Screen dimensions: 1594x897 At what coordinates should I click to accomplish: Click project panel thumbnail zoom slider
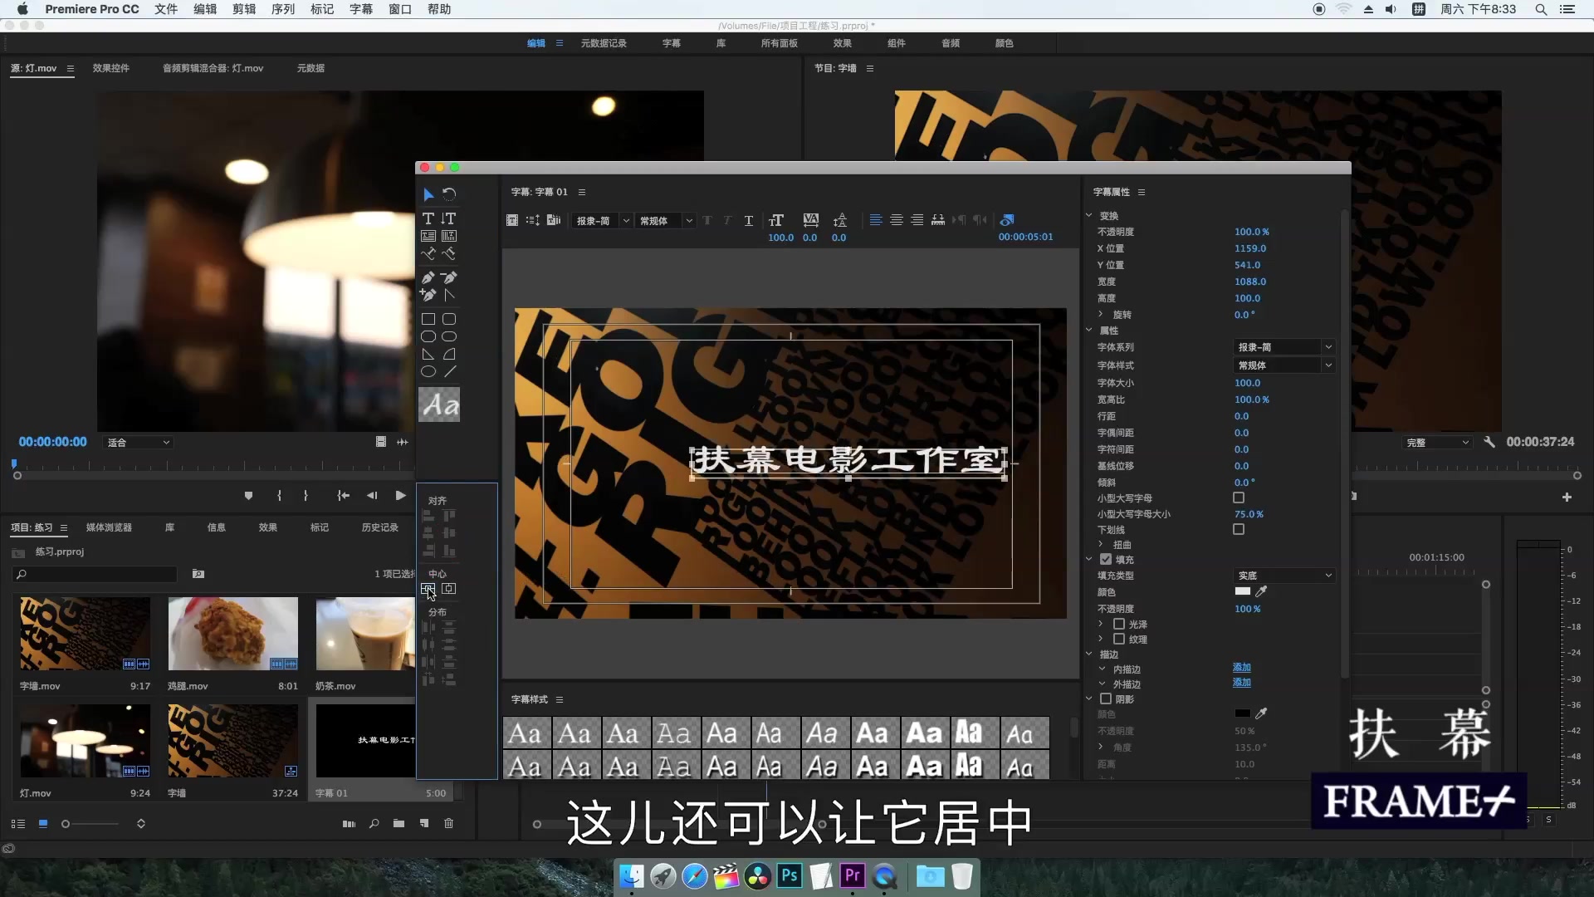[91, 824]
